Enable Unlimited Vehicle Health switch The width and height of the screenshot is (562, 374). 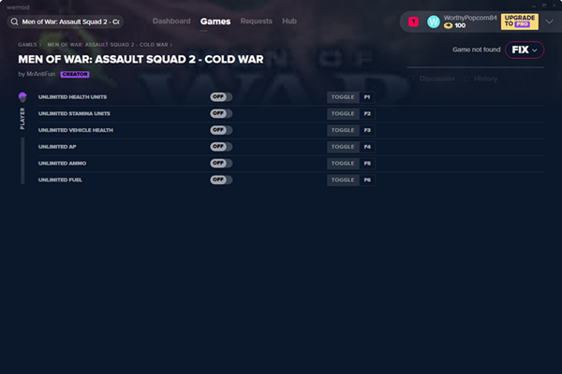221,130
